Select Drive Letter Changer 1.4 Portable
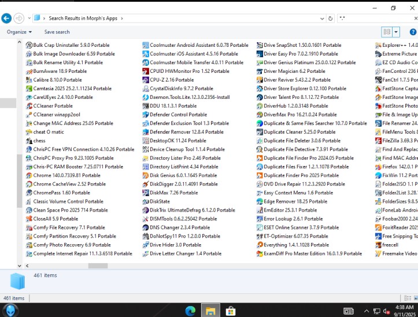 pyautogui.click(x=182, y=253)
